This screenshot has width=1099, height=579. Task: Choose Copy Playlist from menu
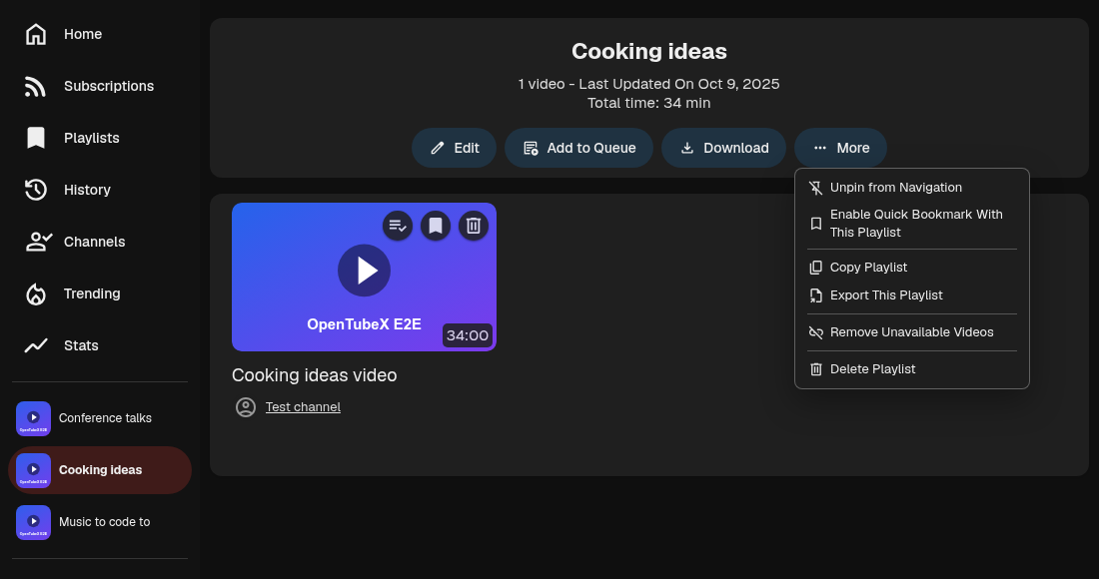912,268
